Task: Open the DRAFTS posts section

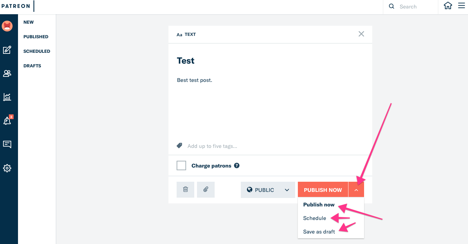Action: 32,66
